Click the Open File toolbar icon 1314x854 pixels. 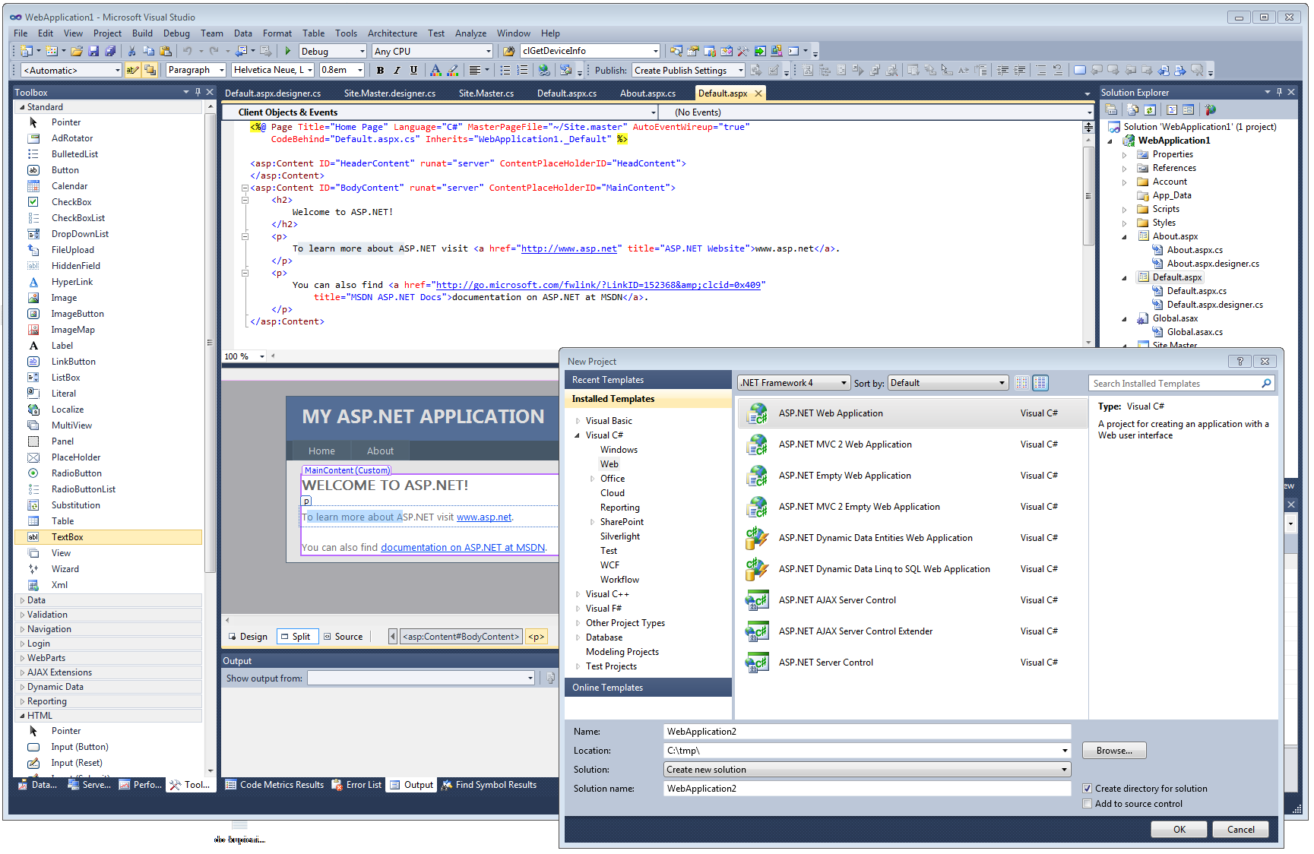77,51
